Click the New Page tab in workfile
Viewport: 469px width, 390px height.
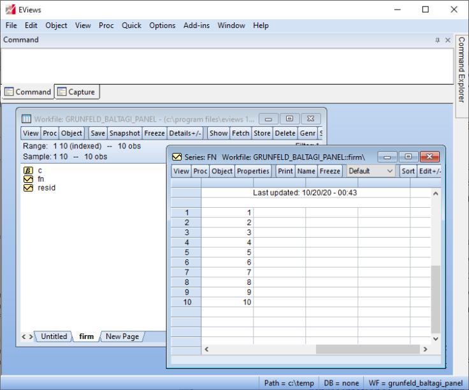click(122, 336)
